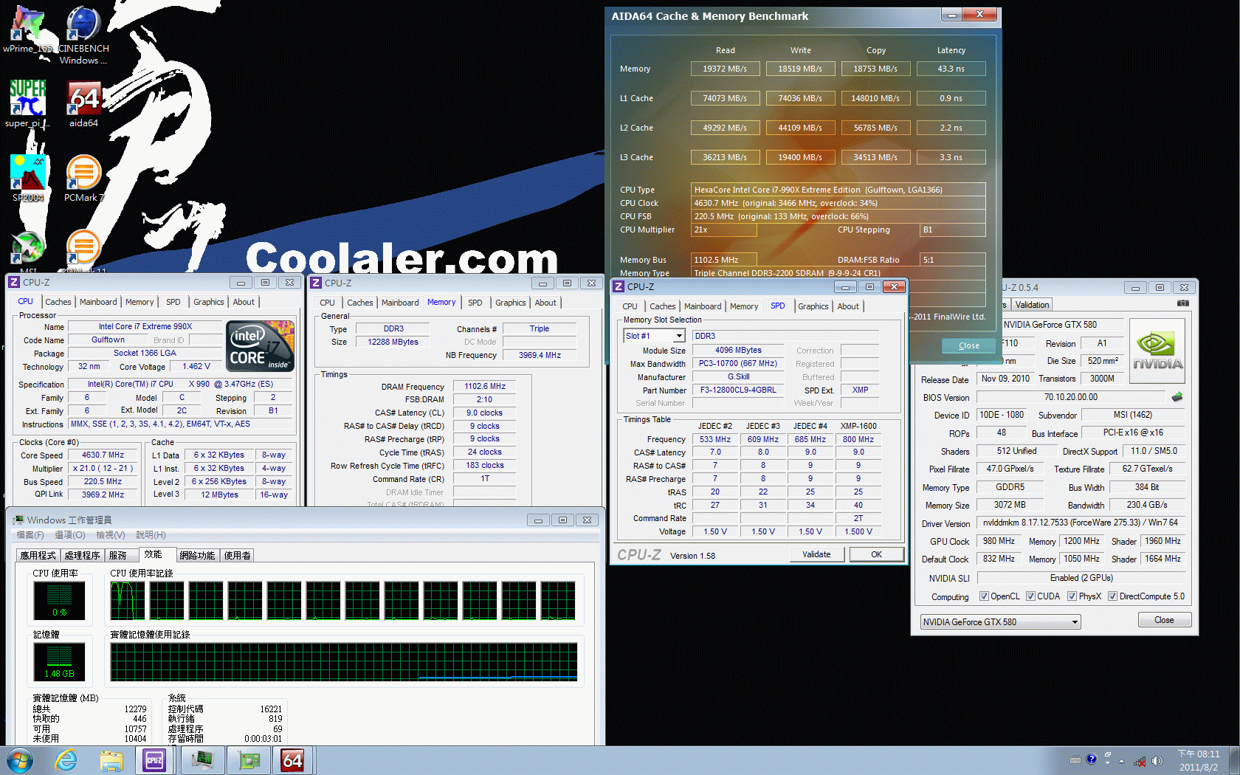Click the Part Number field F3-12800CL9-4GBRL
The width and height of the screenshot is (1240, 775).
[x=738, y=390]
